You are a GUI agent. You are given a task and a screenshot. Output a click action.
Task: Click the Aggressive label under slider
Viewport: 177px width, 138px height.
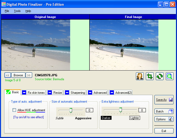click(x=83, y=118)
